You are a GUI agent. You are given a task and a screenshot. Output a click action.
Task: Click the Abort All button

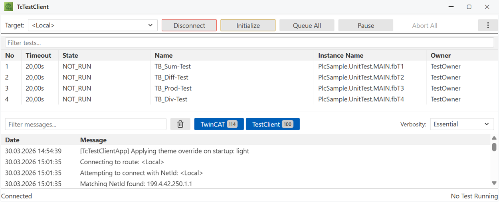[425, 25]
